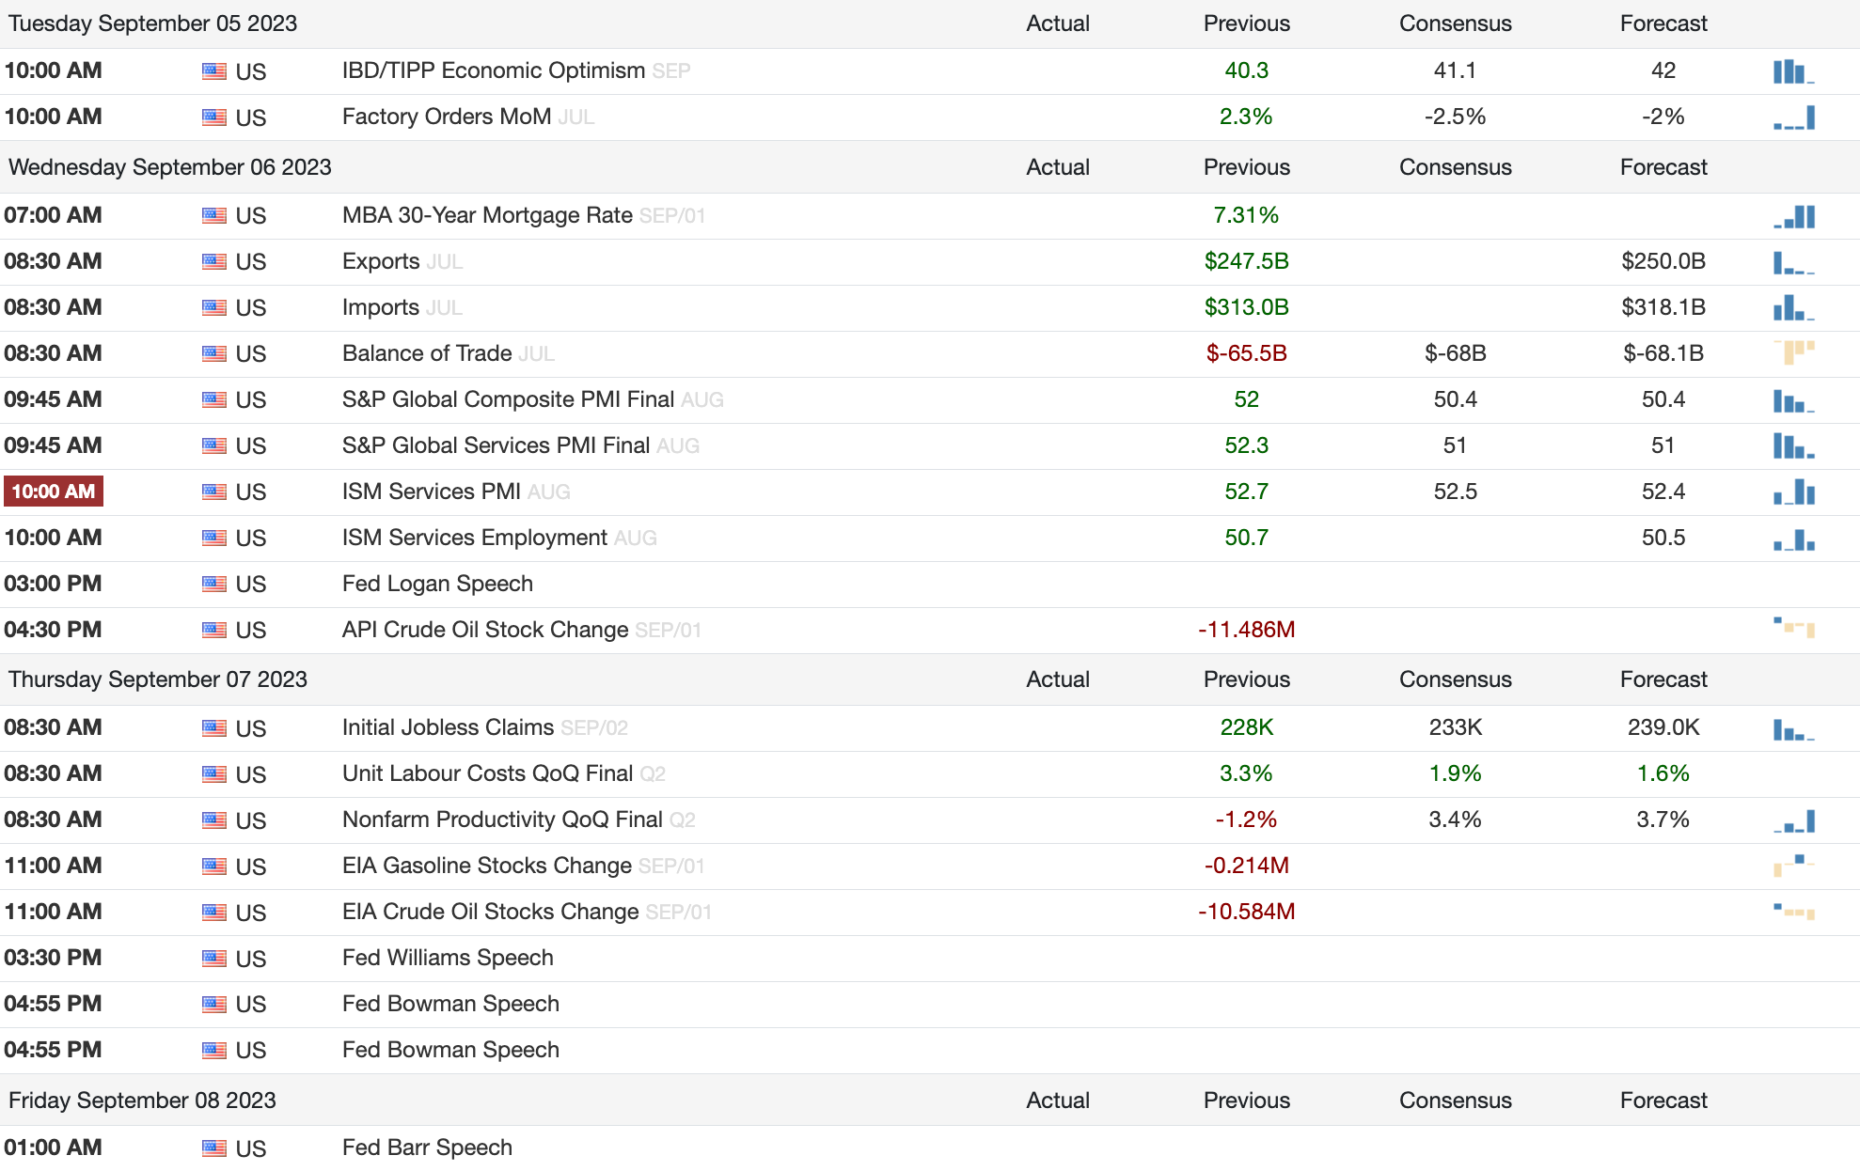Select the Wednesday September 06 2023 header
Screen dimensions: 1860x1171
tap(170, 167)
